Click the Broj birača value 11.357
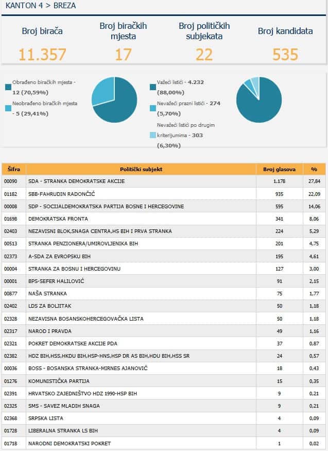Screen dimensions: 328x451 click(42, 54)
